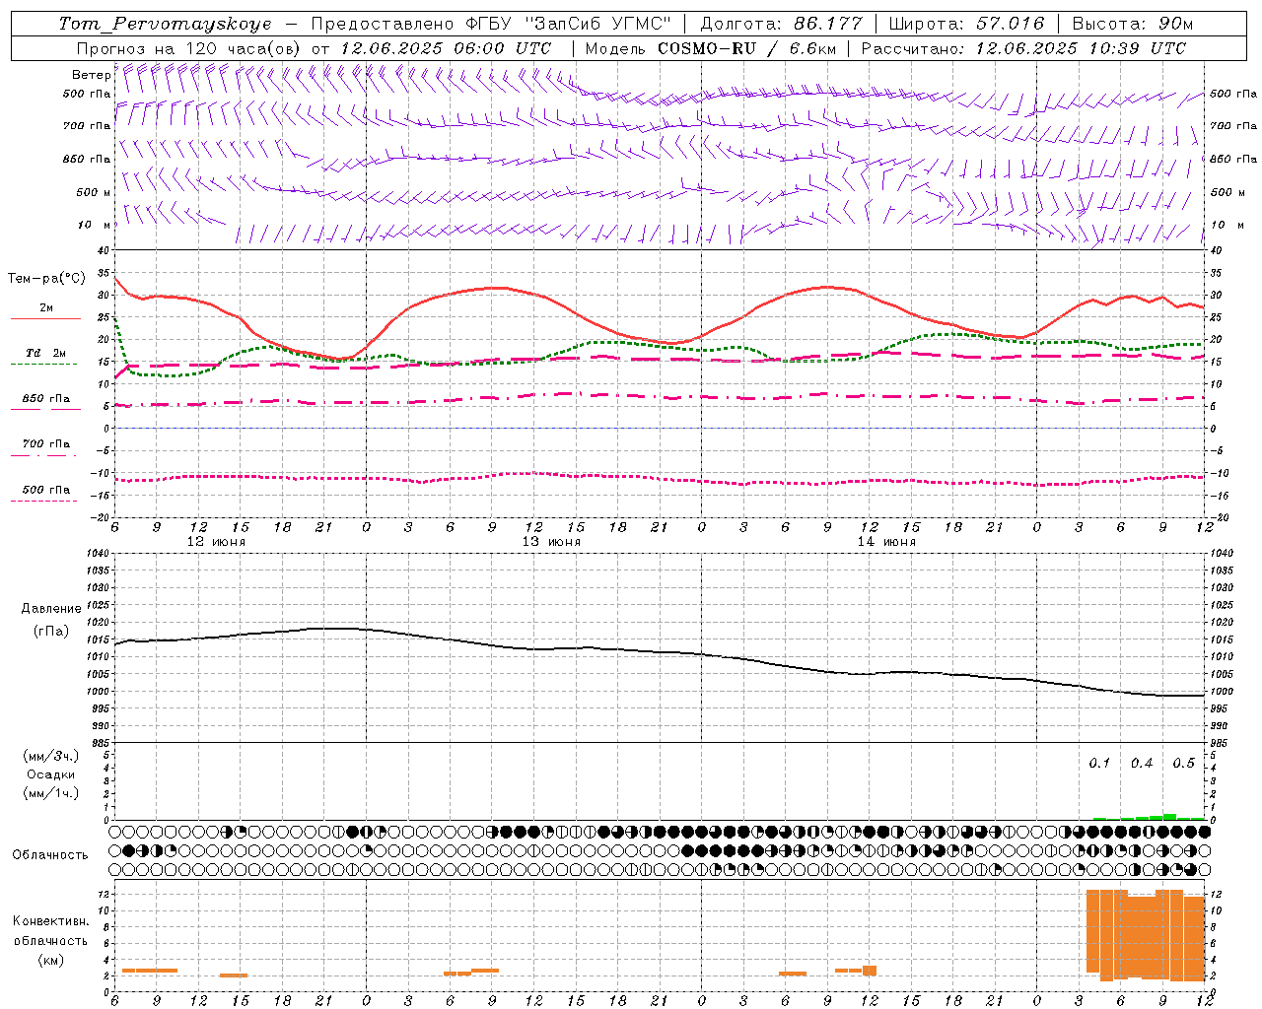Click the elevation label Высота: 90м
The image size is (1262, 1009).
pos(1133,24)
